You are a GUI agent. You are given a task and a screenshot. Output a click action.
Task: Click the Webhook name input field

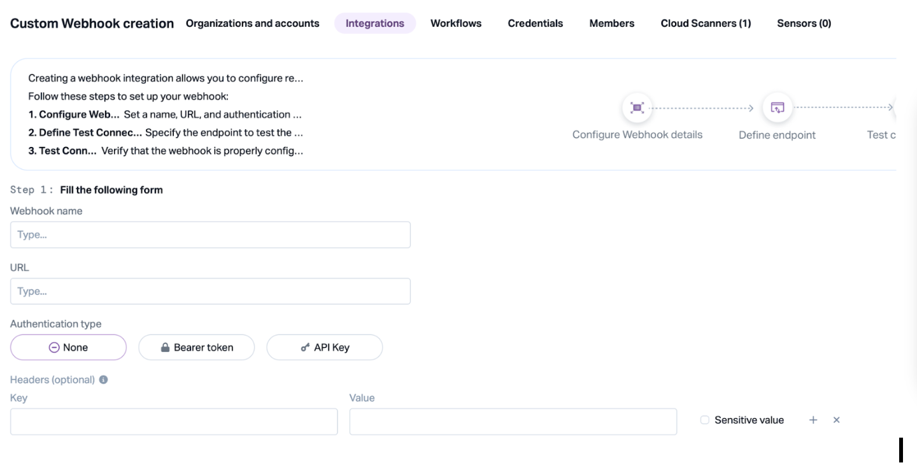tap(210, 235)
